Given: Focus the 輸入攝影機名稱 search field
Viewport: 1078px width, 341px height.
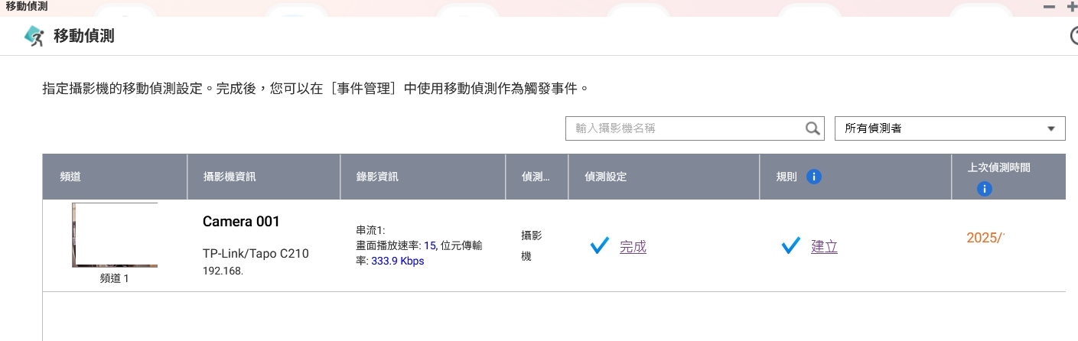Looking at the screenshot, I should (685, 128).
